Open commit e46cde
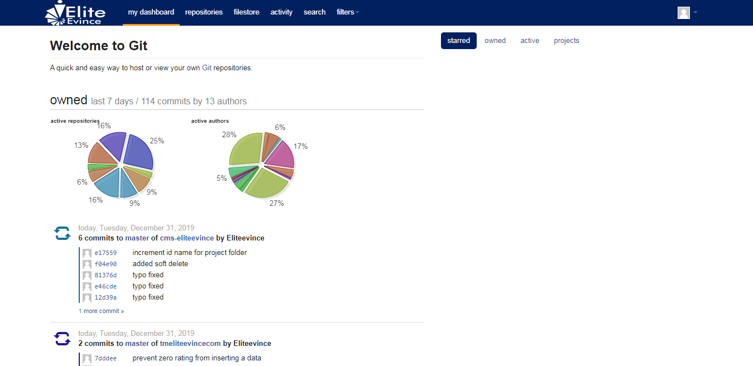Image resolution: width=753 pixels, height=366 pixels. [x=105, y=287]
